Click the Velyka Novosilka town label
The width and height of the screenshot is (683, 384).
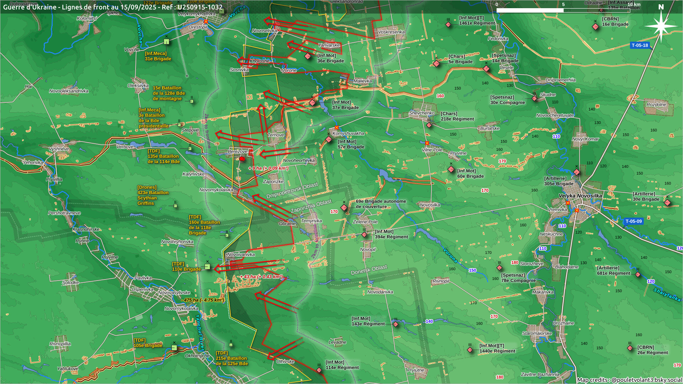tap(580, 196)
